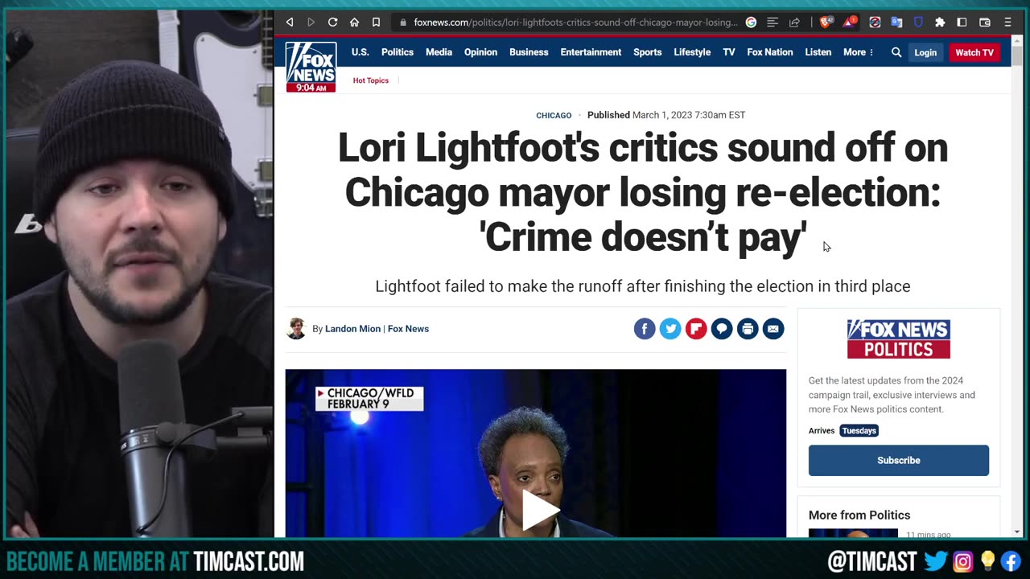
Task: Open the Listen link
Action: [818, 52]
